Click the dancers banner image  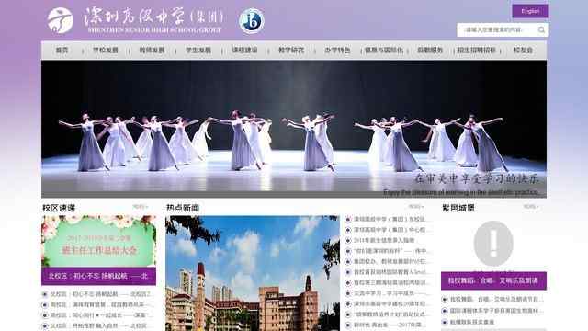coord(294,129)
